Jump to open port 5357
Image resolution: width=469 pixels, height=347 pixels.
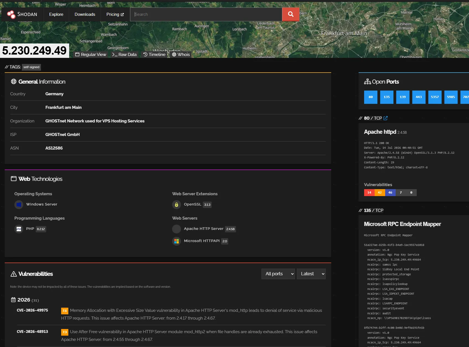pyautogui.click(x=435, y=97)
